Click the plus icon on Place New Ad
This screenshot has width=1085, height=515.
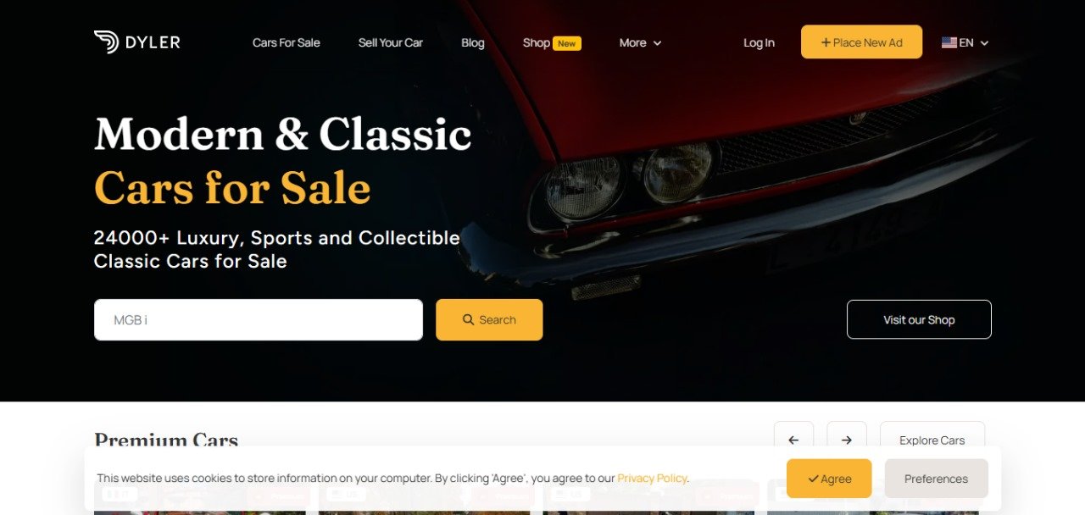[x=826, y=42]
